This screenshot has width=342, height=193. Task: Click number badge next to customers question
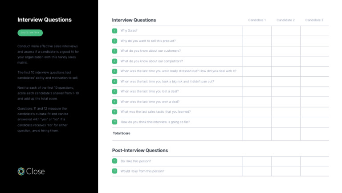click(114, 51)
